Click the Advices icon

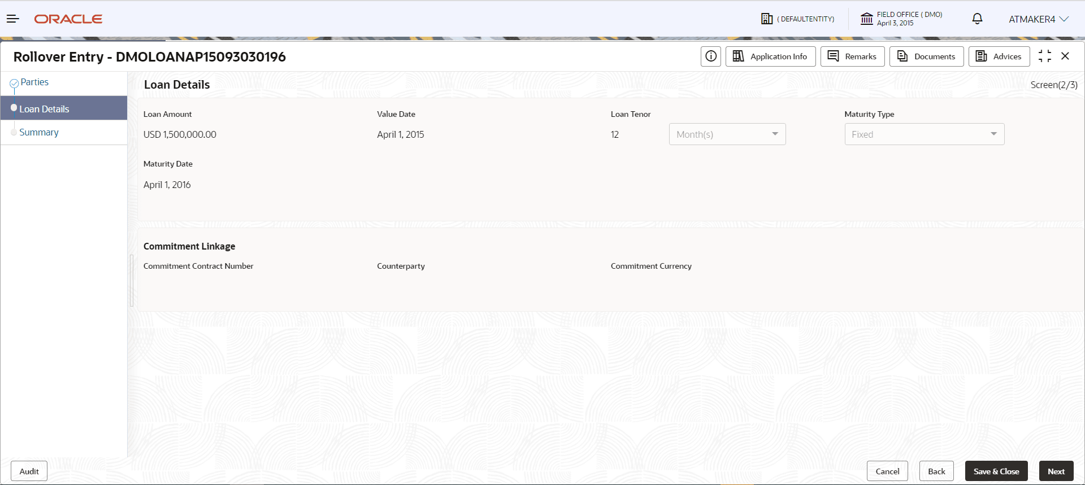(x=982, y=56)
